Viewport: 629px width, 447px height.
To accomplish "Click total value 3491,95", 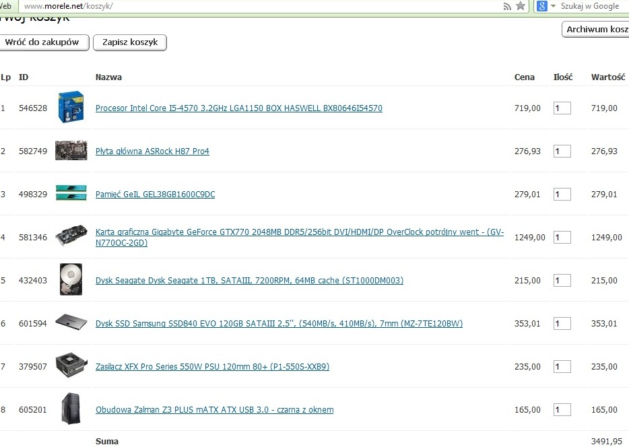I will [x=607, y=442].
